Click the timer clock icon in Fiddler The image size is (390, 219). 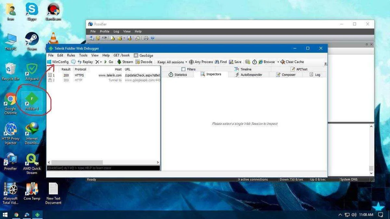(254, 62)
